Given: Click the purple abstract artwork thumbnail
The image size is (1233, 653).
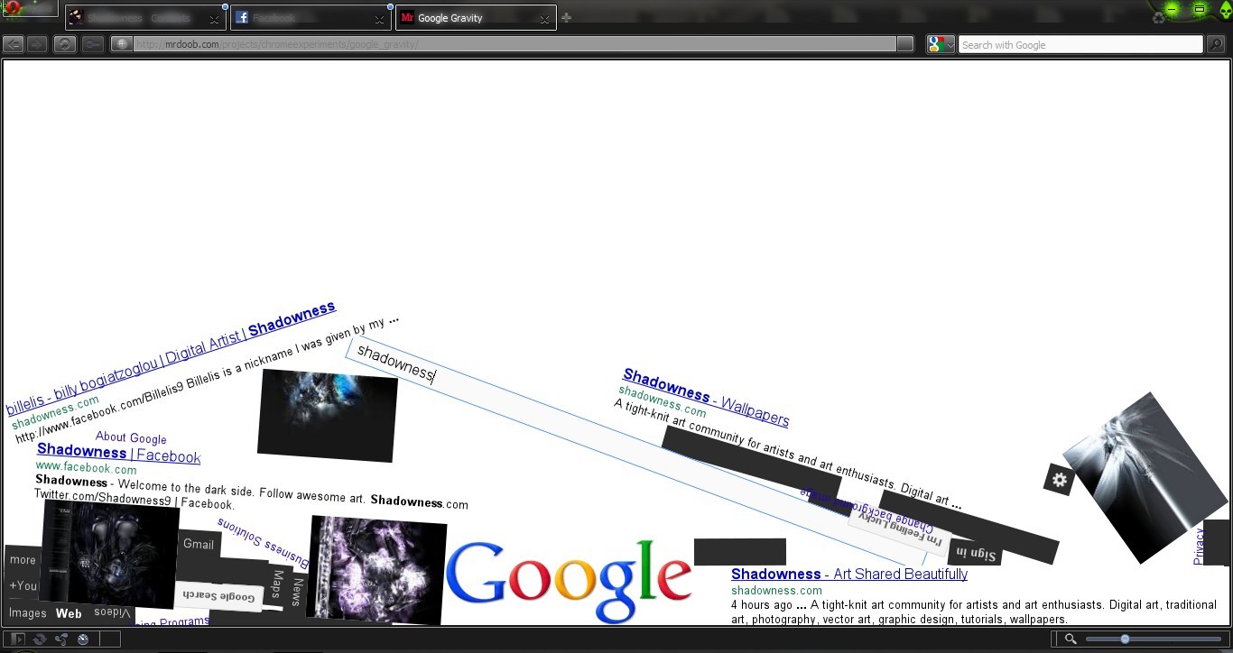Looking at the screenshot, I should point(376,570).
